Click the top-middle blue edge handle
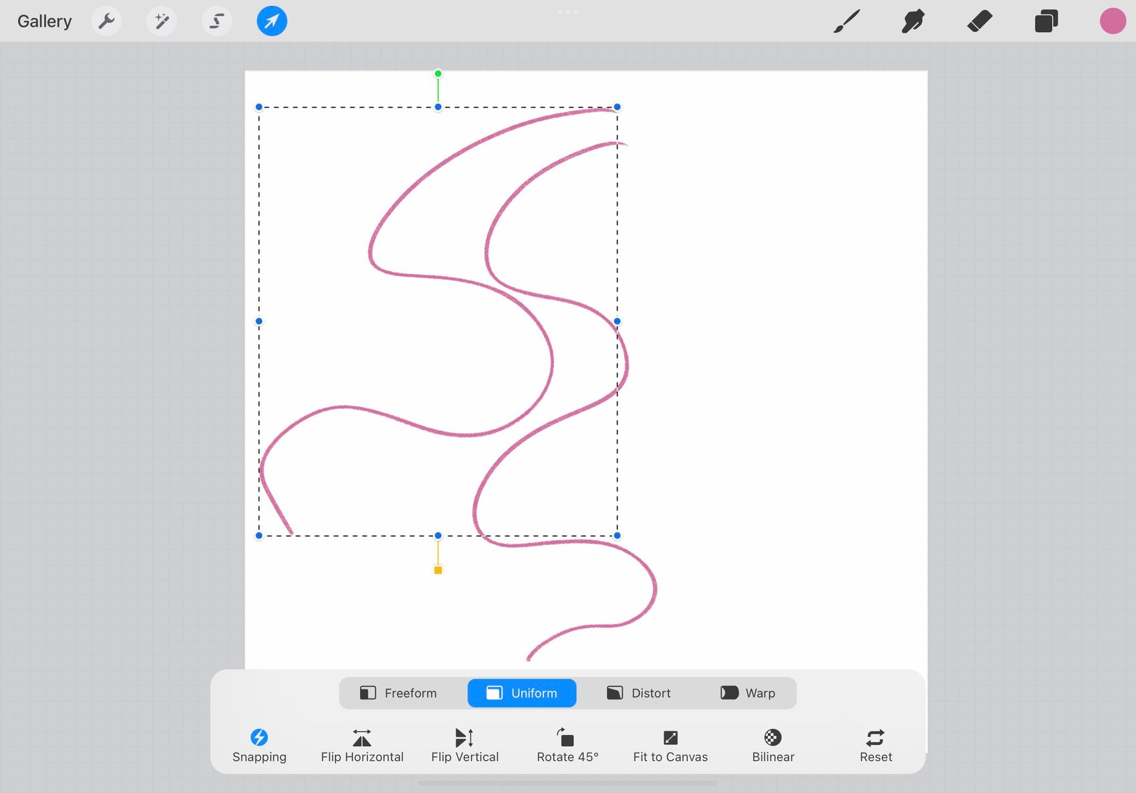This screenshot has height=793, width=1136. point(438,107)
